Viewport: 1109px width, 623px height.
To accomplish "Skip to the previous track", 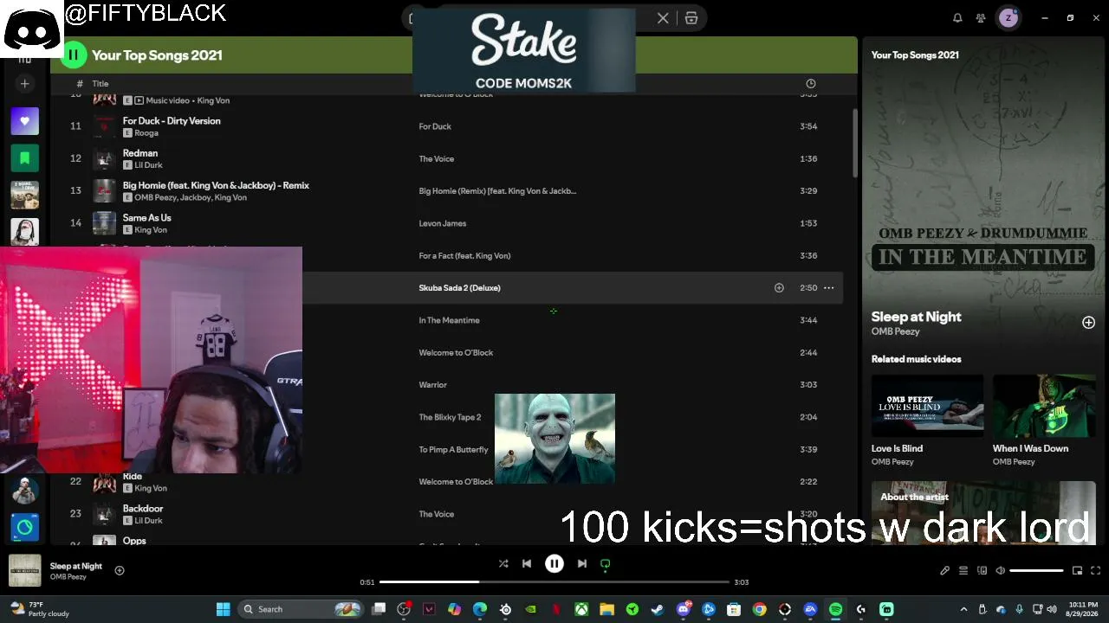I will tap(527, 564).
